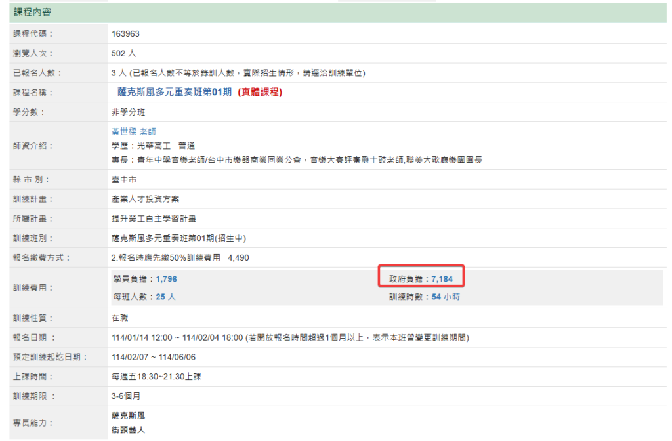The image size is (672, 441).
Task: Click government cost value 7,184
Action: point(442,279)
